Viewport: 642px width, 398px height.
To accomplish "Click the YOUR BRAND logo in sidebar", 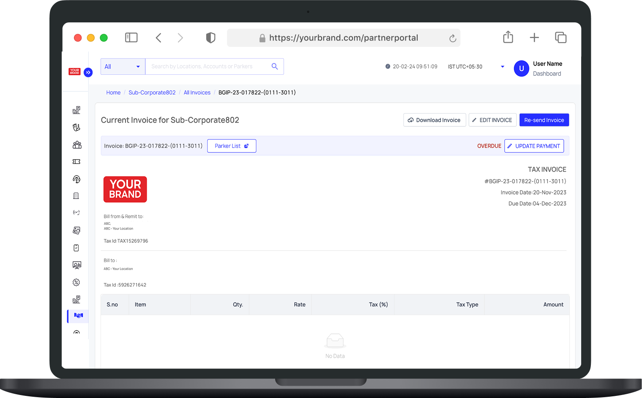I will (74, 71).
